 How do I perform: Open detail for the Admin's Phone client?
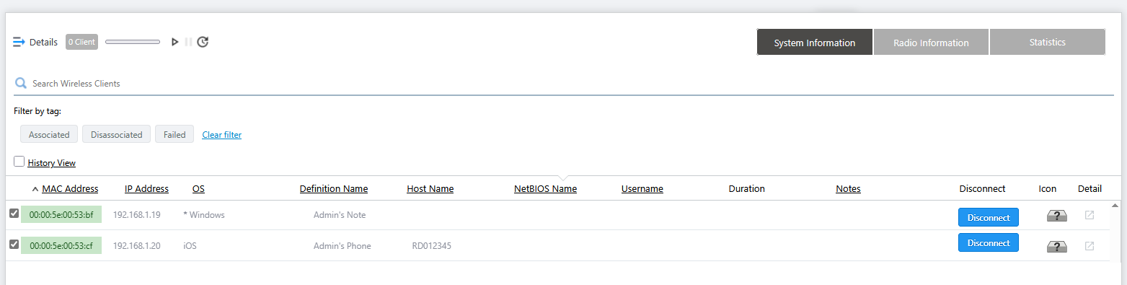1090,246
